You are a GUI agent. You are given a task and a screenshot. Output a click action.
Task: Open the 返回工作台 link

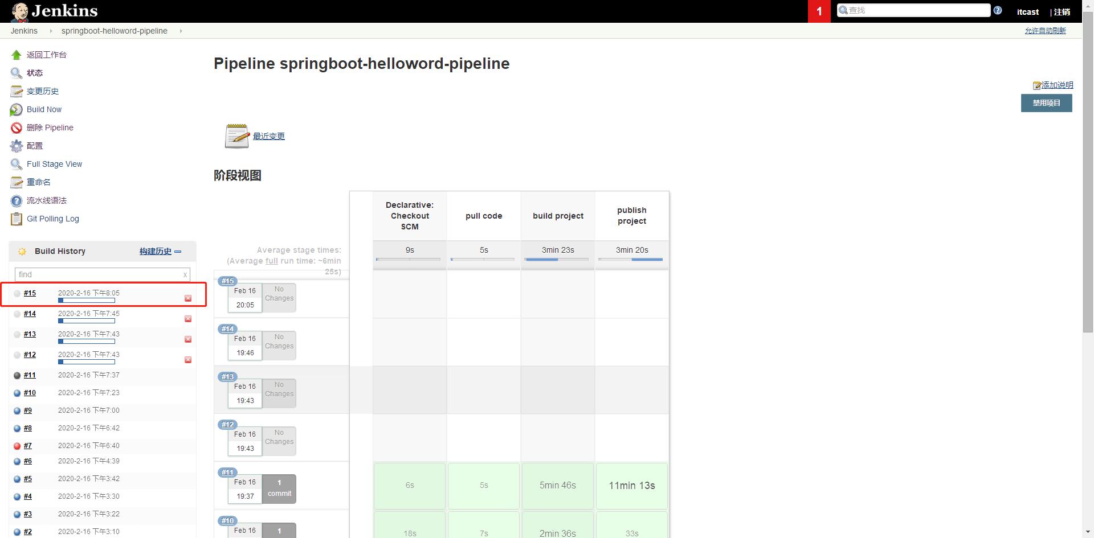47,55
